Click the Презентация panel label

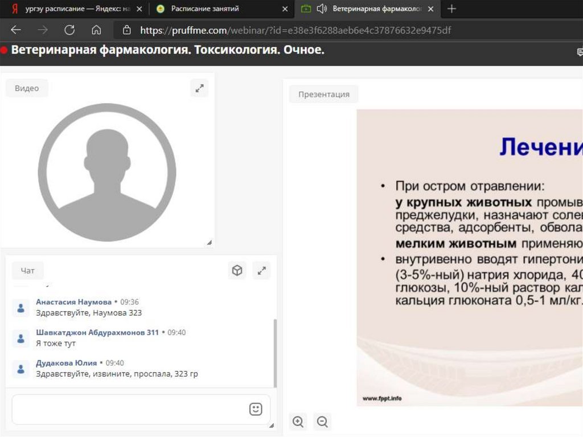(x=323, y=94)
